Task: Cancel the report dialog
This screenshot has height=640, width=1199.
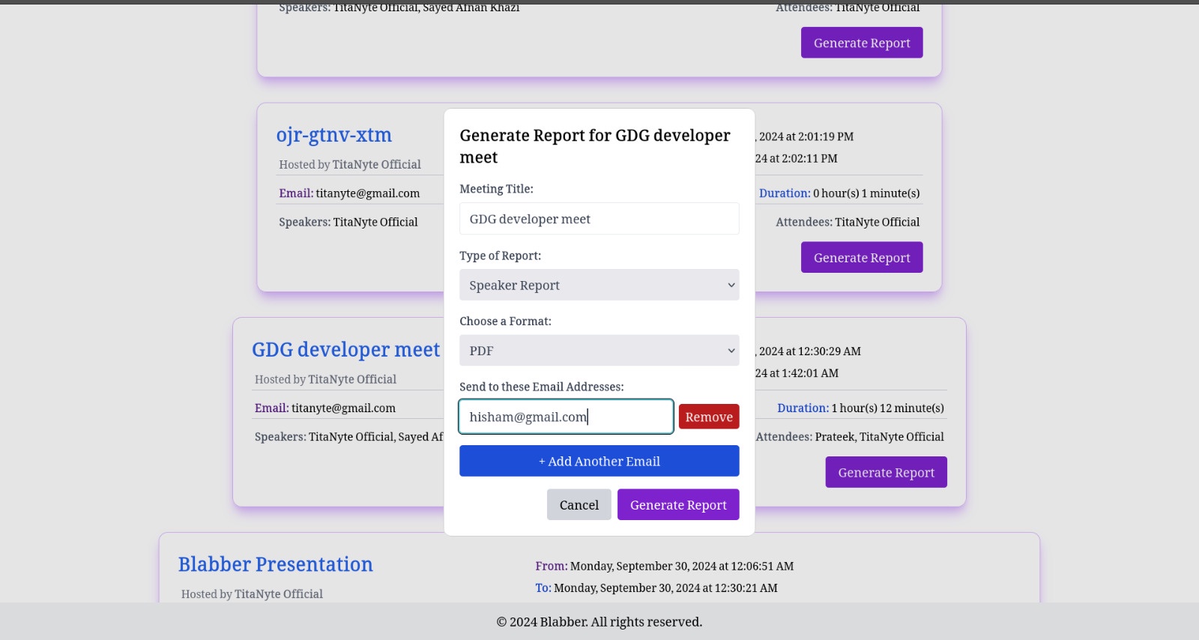Action: 579,504
